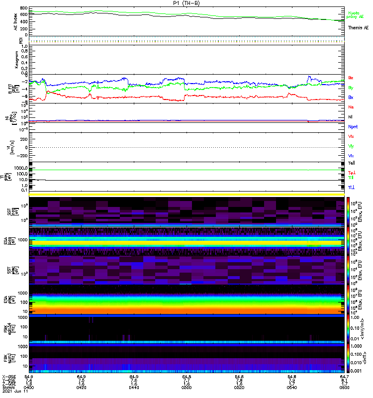Click the SST elec Eflux color bar
The height and width of the screenshot is (398, 373).
(348, 270)
